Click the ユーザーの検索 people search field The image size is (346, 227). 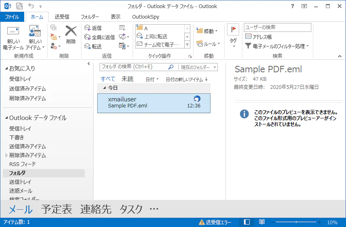click(x=277, y=27)
